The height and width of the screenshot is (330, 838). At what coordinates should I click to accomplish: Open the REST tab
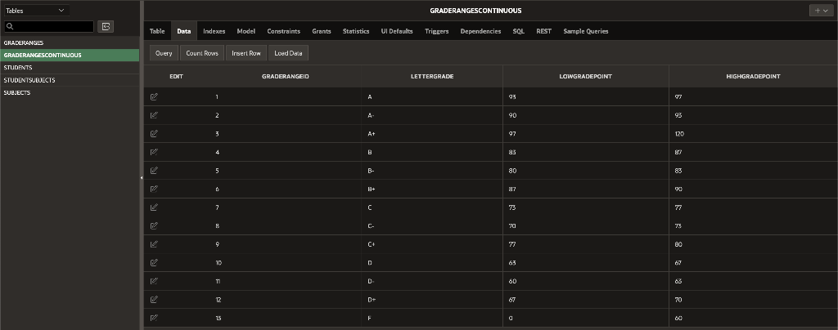pyautogui.click(x=543, y=31)
